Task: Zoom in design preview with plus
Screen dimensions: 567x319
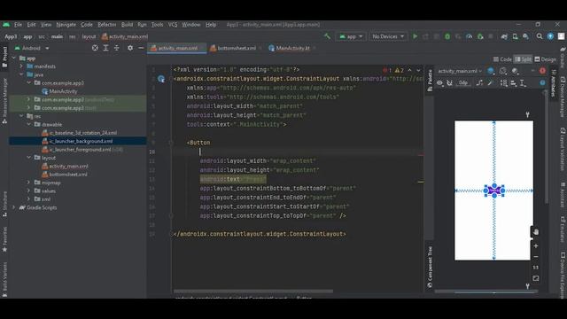Action: [535, 246]
